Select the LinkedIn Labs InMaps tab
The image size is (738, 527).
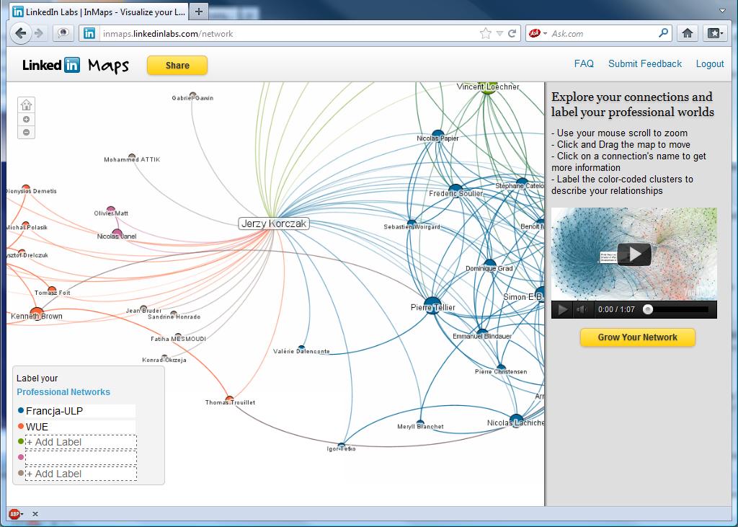point(99,12)
